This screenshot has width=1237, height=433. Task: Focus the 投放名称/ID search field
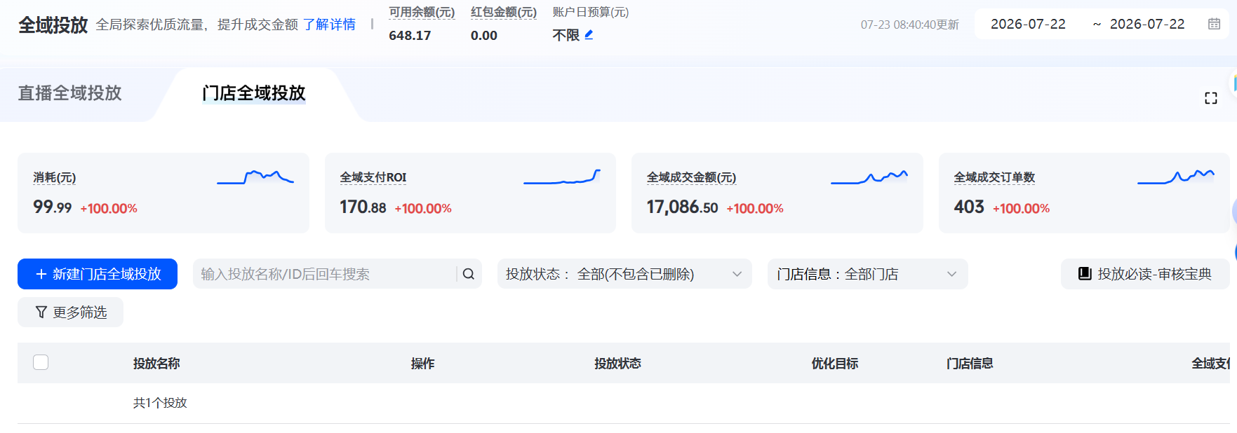(x=324, y=274)
